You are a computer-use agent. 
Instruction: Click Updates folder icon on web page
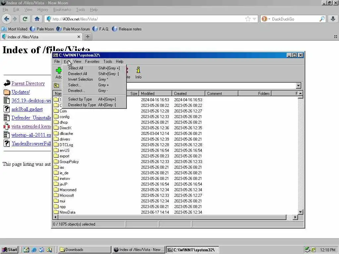7,92
